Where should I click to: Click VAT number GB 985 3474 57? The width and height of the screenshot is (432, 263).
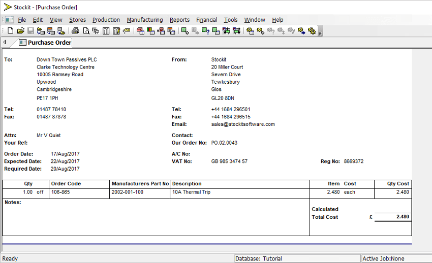point(229,161)
